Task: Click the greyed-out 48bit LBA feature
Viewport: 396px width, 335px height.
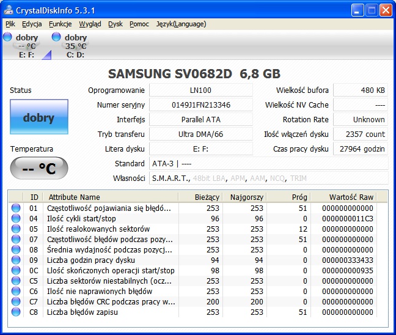Action: coord(209,179)
